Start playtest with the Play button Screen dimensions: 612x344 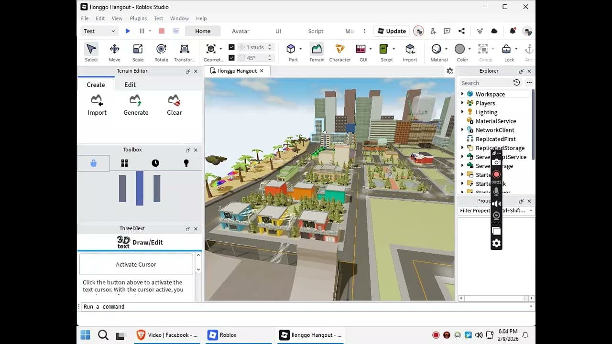point(128,31)
